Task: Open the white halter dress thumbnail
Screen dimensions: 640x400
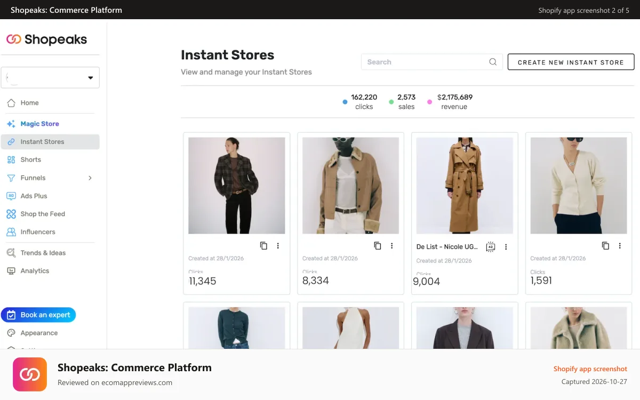Action: (x=350, y=328)
